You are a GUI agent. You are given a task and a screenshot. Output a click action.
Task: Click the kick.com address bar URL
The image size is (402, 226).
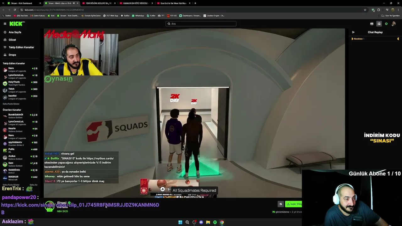[x=54, y=10]
